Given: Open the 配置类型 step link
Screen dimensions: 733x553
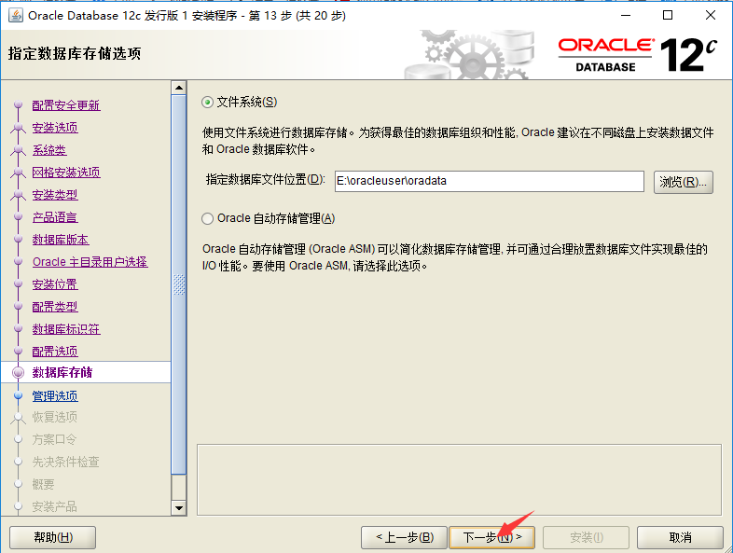Looking at the screenshot, I should [x=55, y=307].
